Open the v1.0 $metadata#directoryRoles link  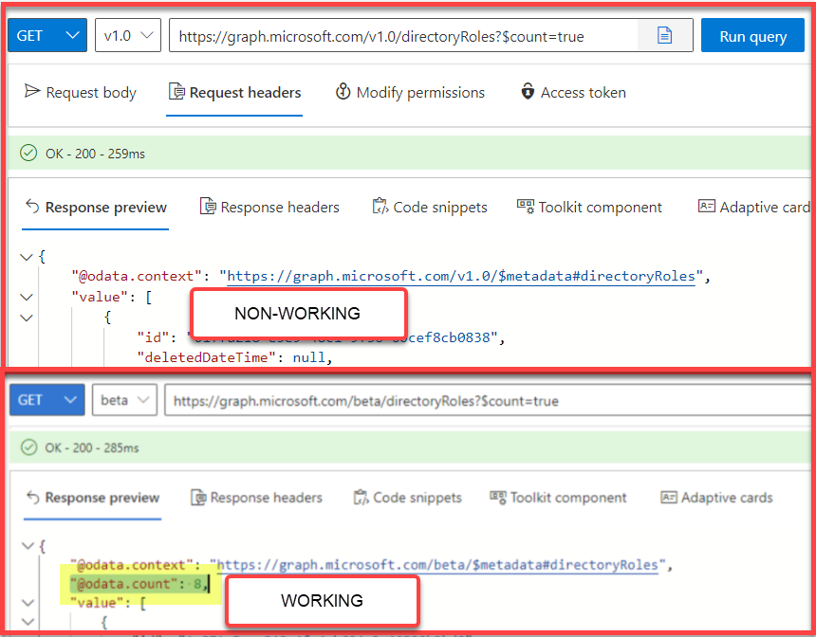(461, 276)
